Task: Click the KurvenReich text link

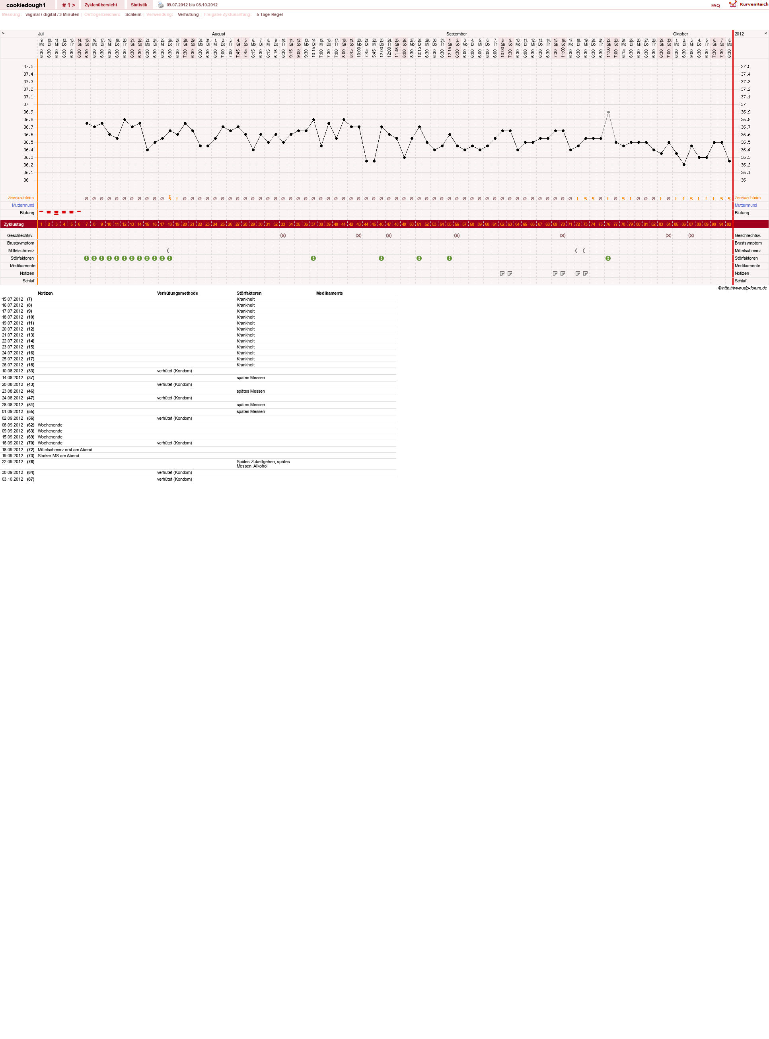Action: point(753,4)
